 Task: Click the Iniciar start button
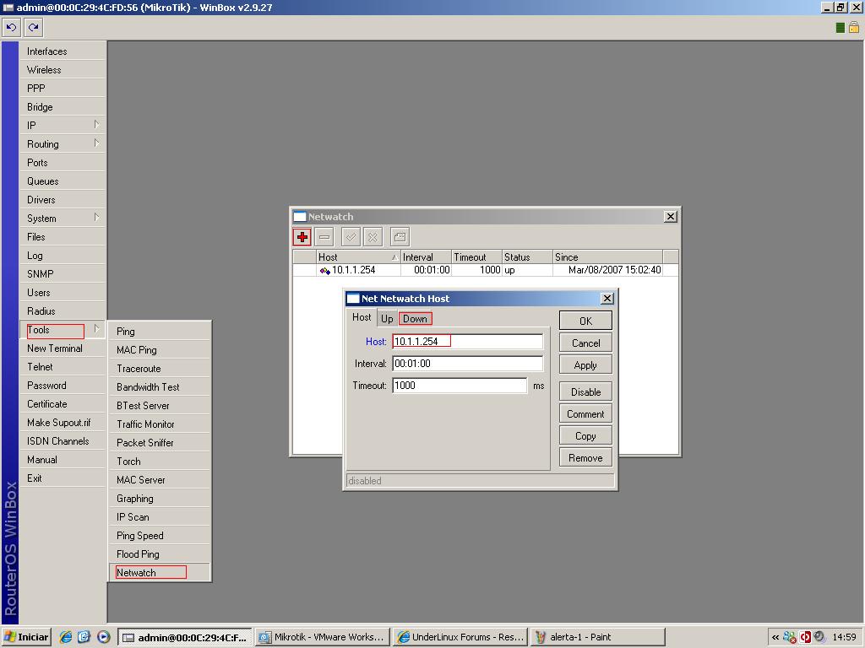tap(26, 637)
